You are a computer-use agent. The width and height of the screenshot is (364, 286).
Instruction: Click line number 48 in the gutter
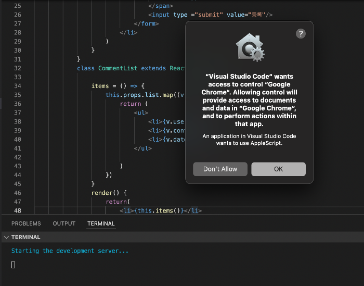pyautogui.click(x=18, y=210)
